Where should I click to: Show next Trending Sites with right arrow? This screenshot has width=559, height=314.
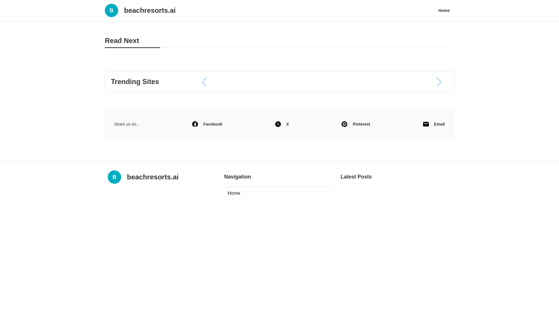pyautogui.click(x=439, y=82)
